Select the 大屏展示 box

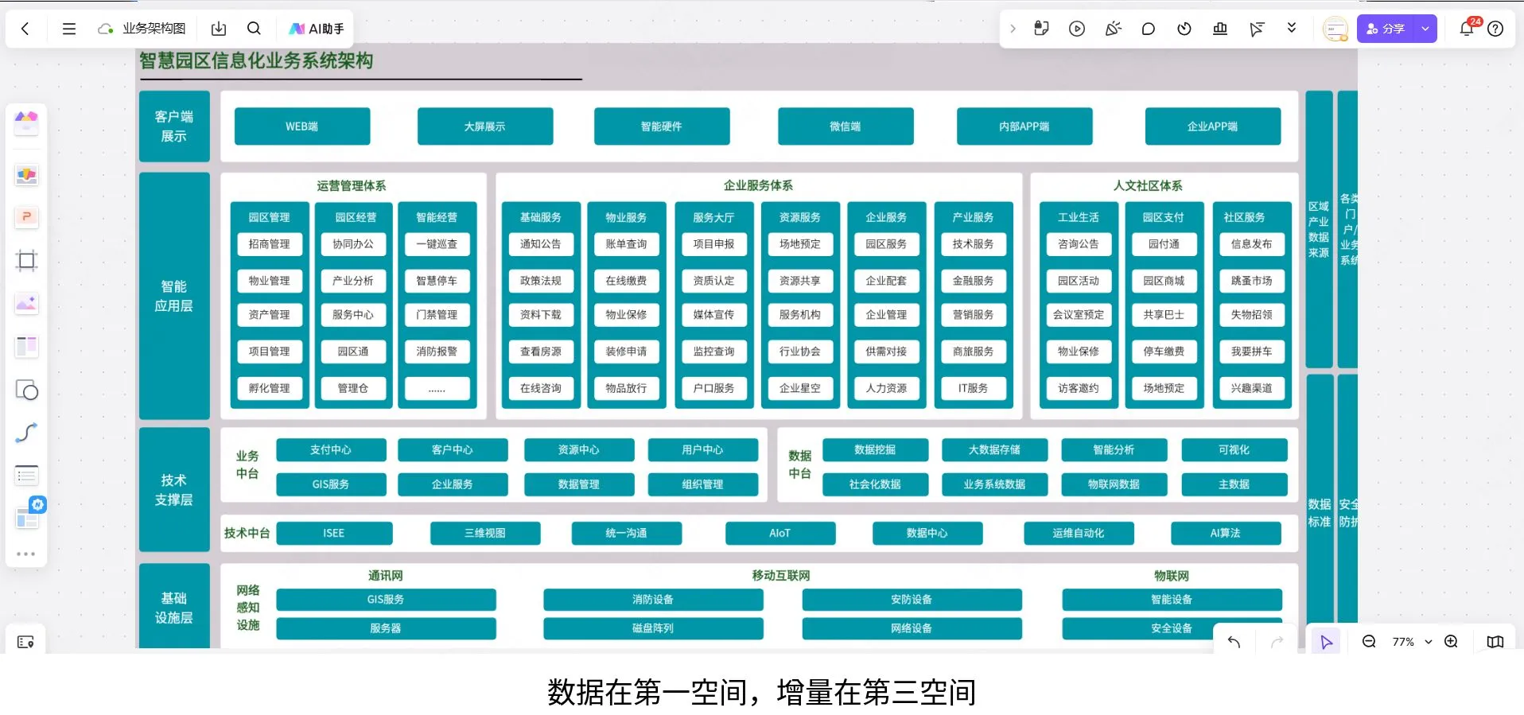pos(485,126)
